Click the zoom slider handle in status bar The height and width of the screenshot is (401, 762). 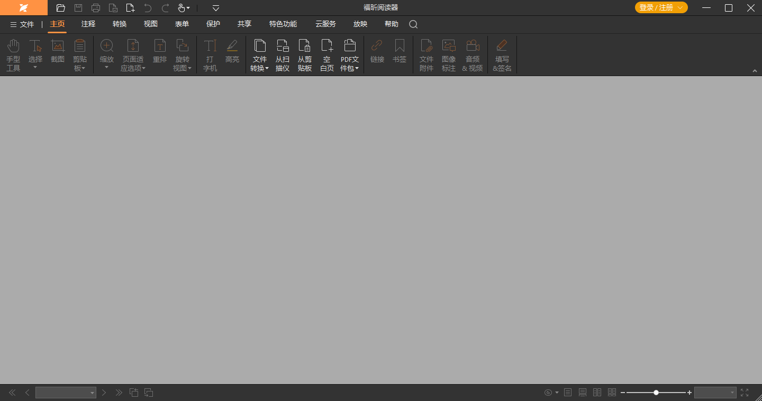(x=656, y=393)
